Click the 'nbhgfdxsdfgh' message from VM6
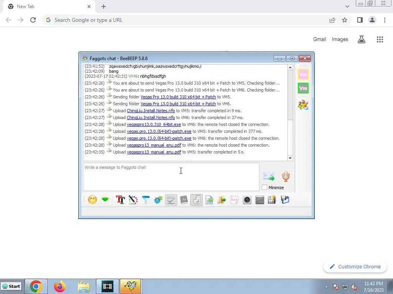The width and height of the screenshot is (393, 294). click(x=153, y=76)
